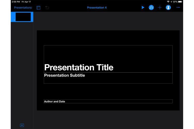Tap the location arrow status icon

(171, 2)
